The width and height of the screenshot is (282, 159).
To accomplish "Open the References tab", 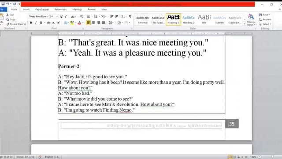I will pos(60,9).
